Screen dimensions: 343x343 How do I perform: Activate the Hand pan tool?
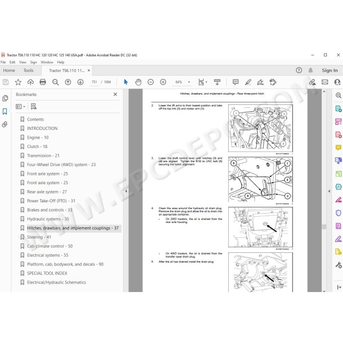(138, 82)
